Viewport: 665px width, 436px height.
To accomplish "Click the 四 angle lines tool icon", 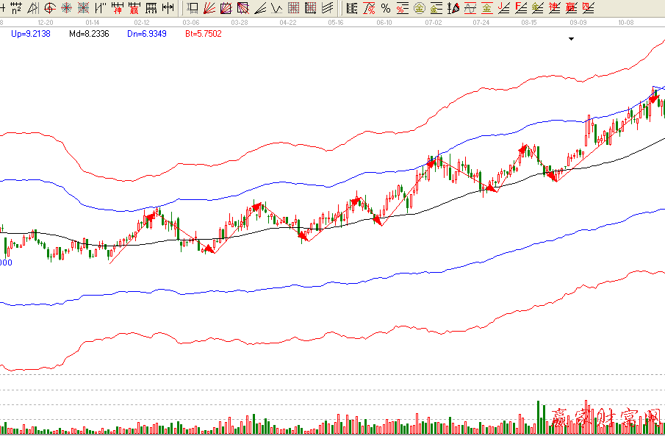I will [x=588, y=8].
